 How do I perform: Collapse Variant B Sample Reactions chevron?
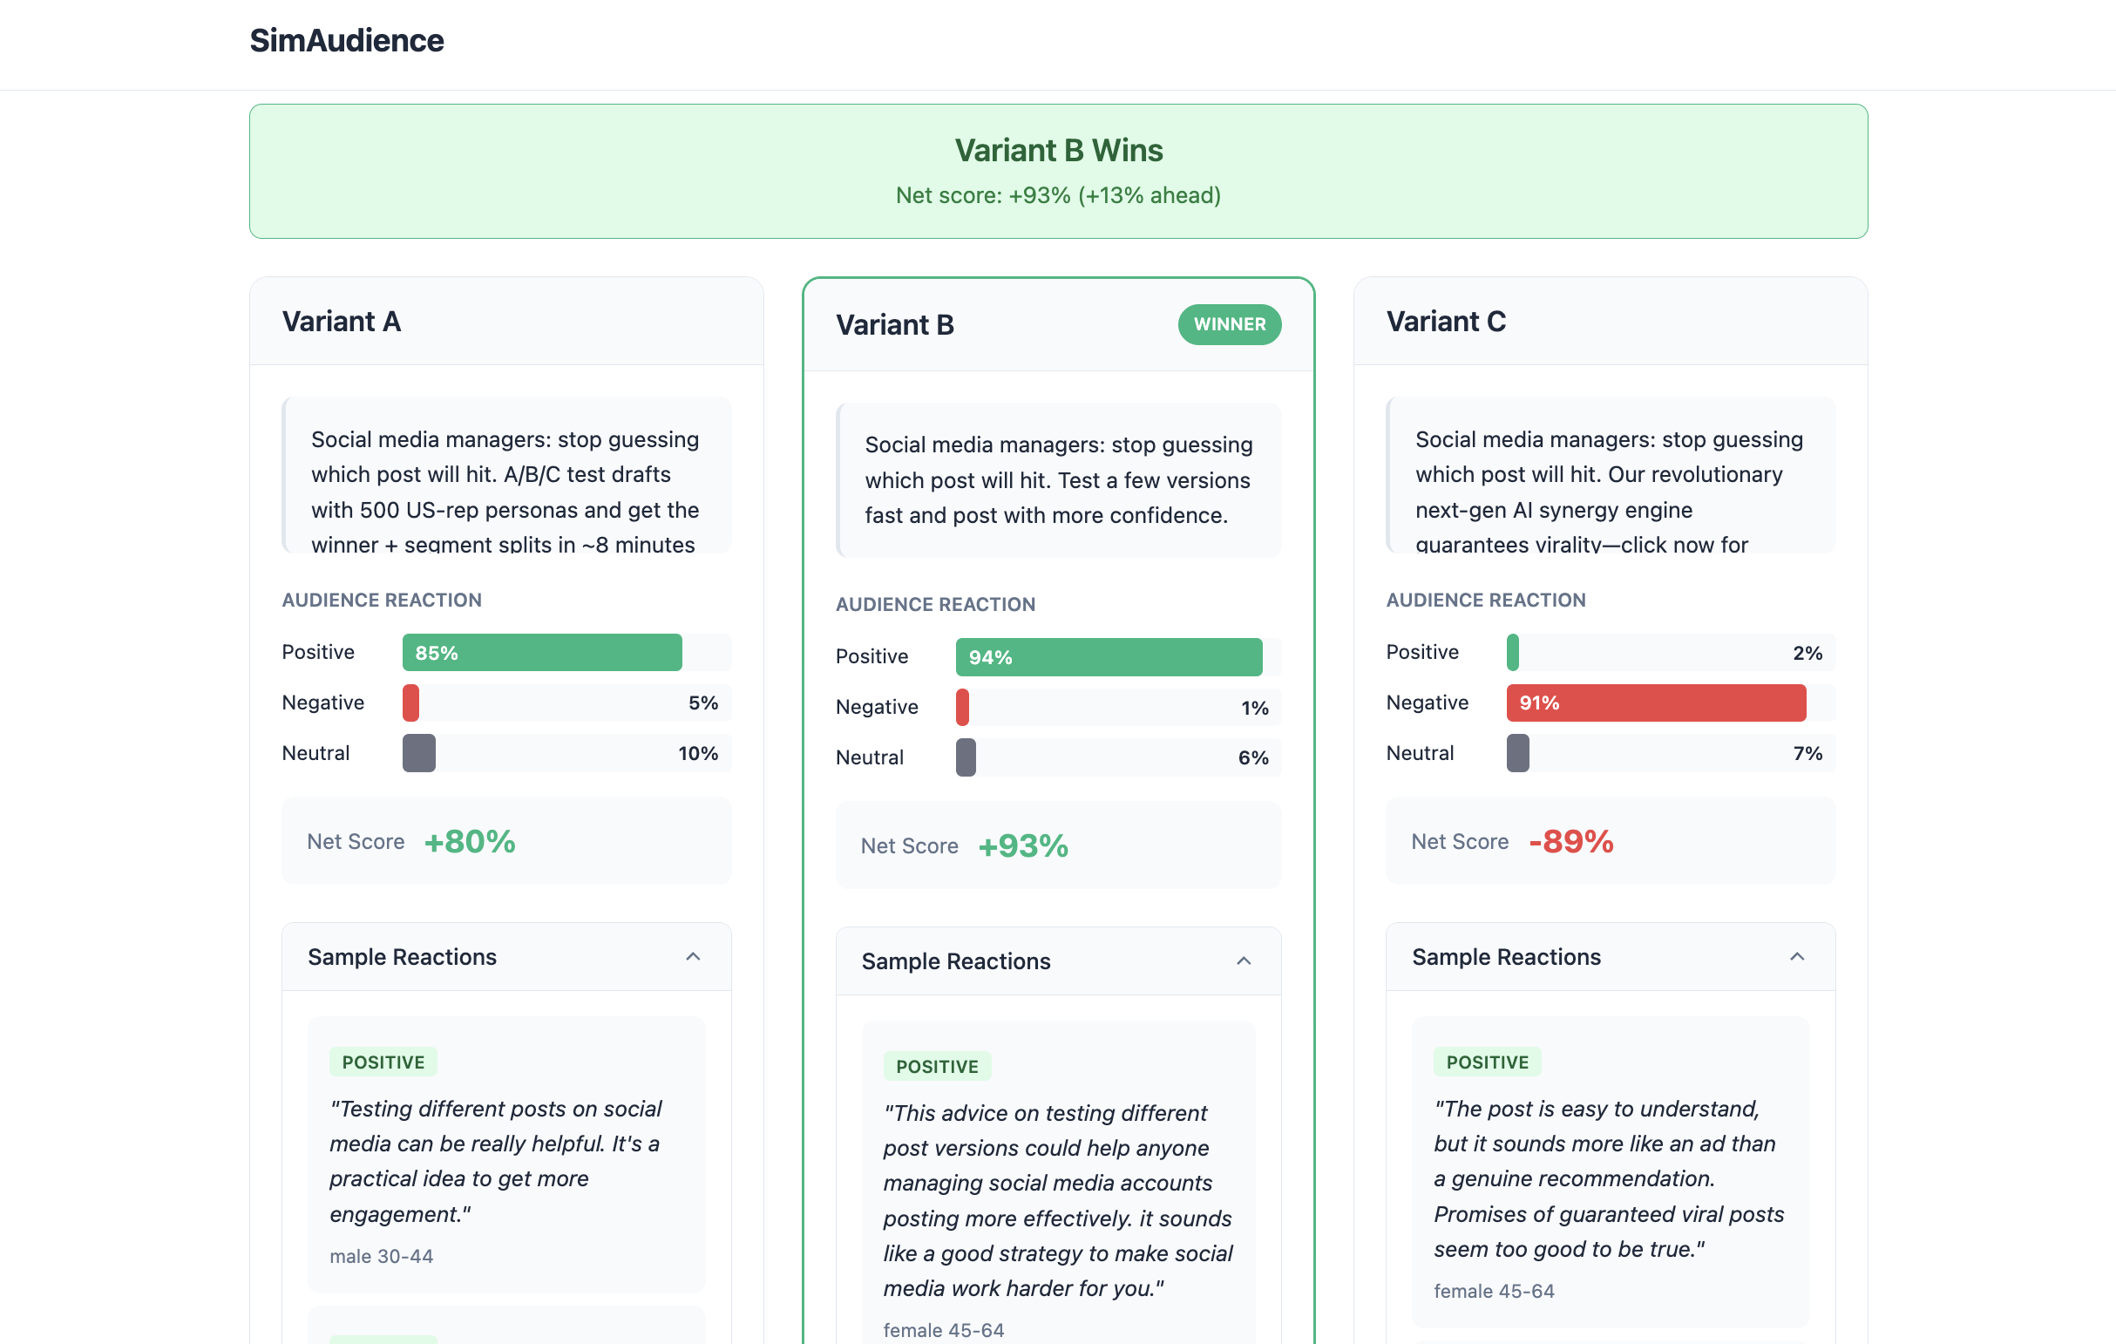[x=1243, y=960]
